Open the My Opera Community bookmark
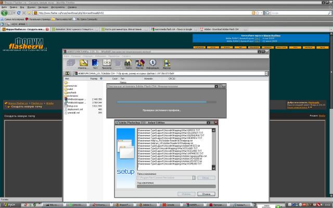333x208 pixels. click(x=85, y=19)
